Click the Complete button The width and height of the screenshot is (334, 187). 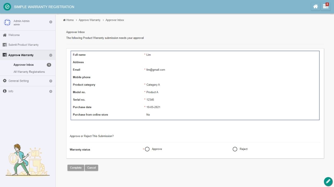click(x=76, y=168)
